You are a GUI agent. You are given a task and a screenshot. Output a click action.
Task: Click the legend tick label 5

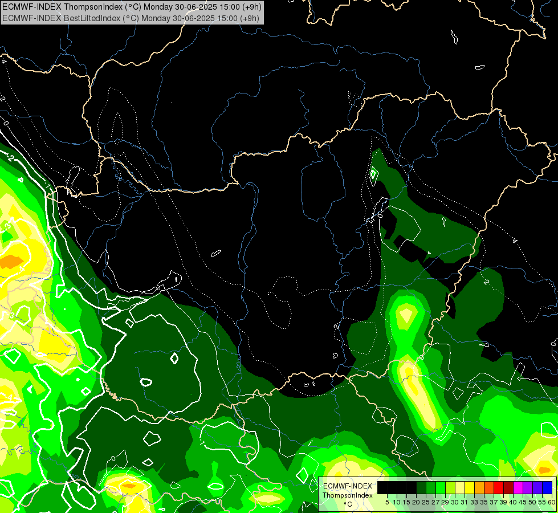coord(387,502)
